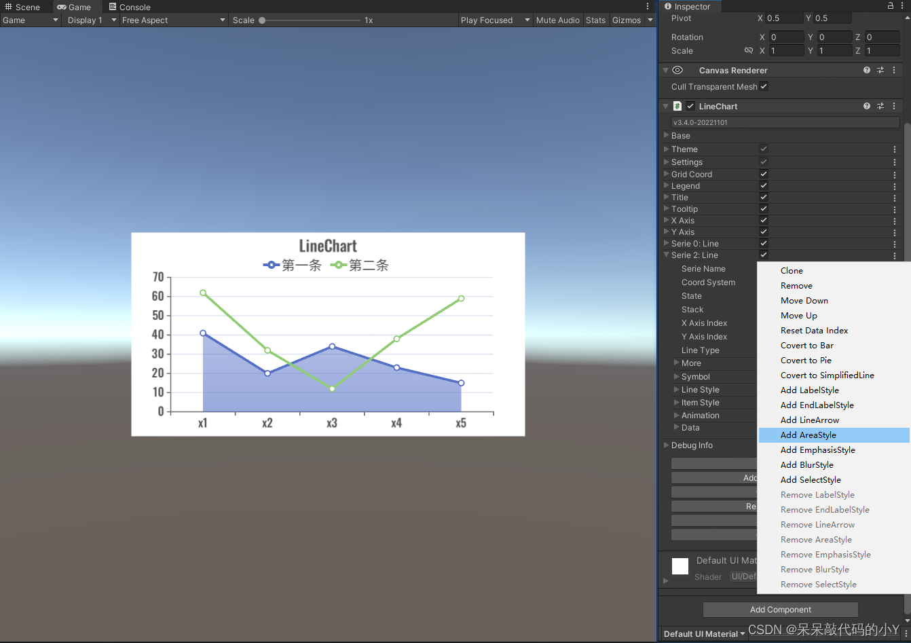Open the Theme row options menu
This screenshot has width=911, height=643.
point(895,149)
